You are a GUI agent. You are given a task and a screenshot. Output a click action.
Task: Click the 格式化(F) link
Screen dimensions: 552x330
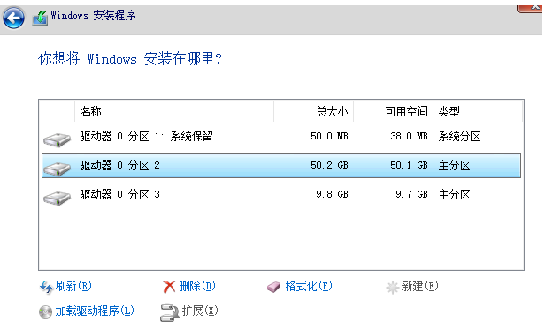click(309, 286)
